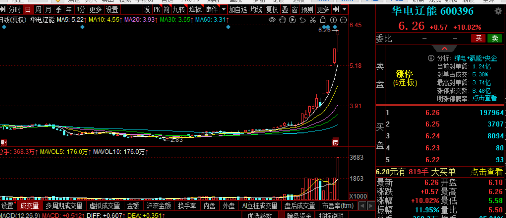506x218 pixels.
Task: Select the 换手率 tab
Action: click(x=187, y=205)
